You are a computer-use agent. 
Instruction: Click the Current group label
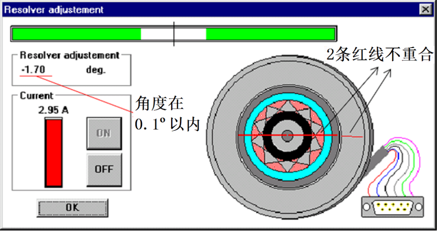(36, 95)
